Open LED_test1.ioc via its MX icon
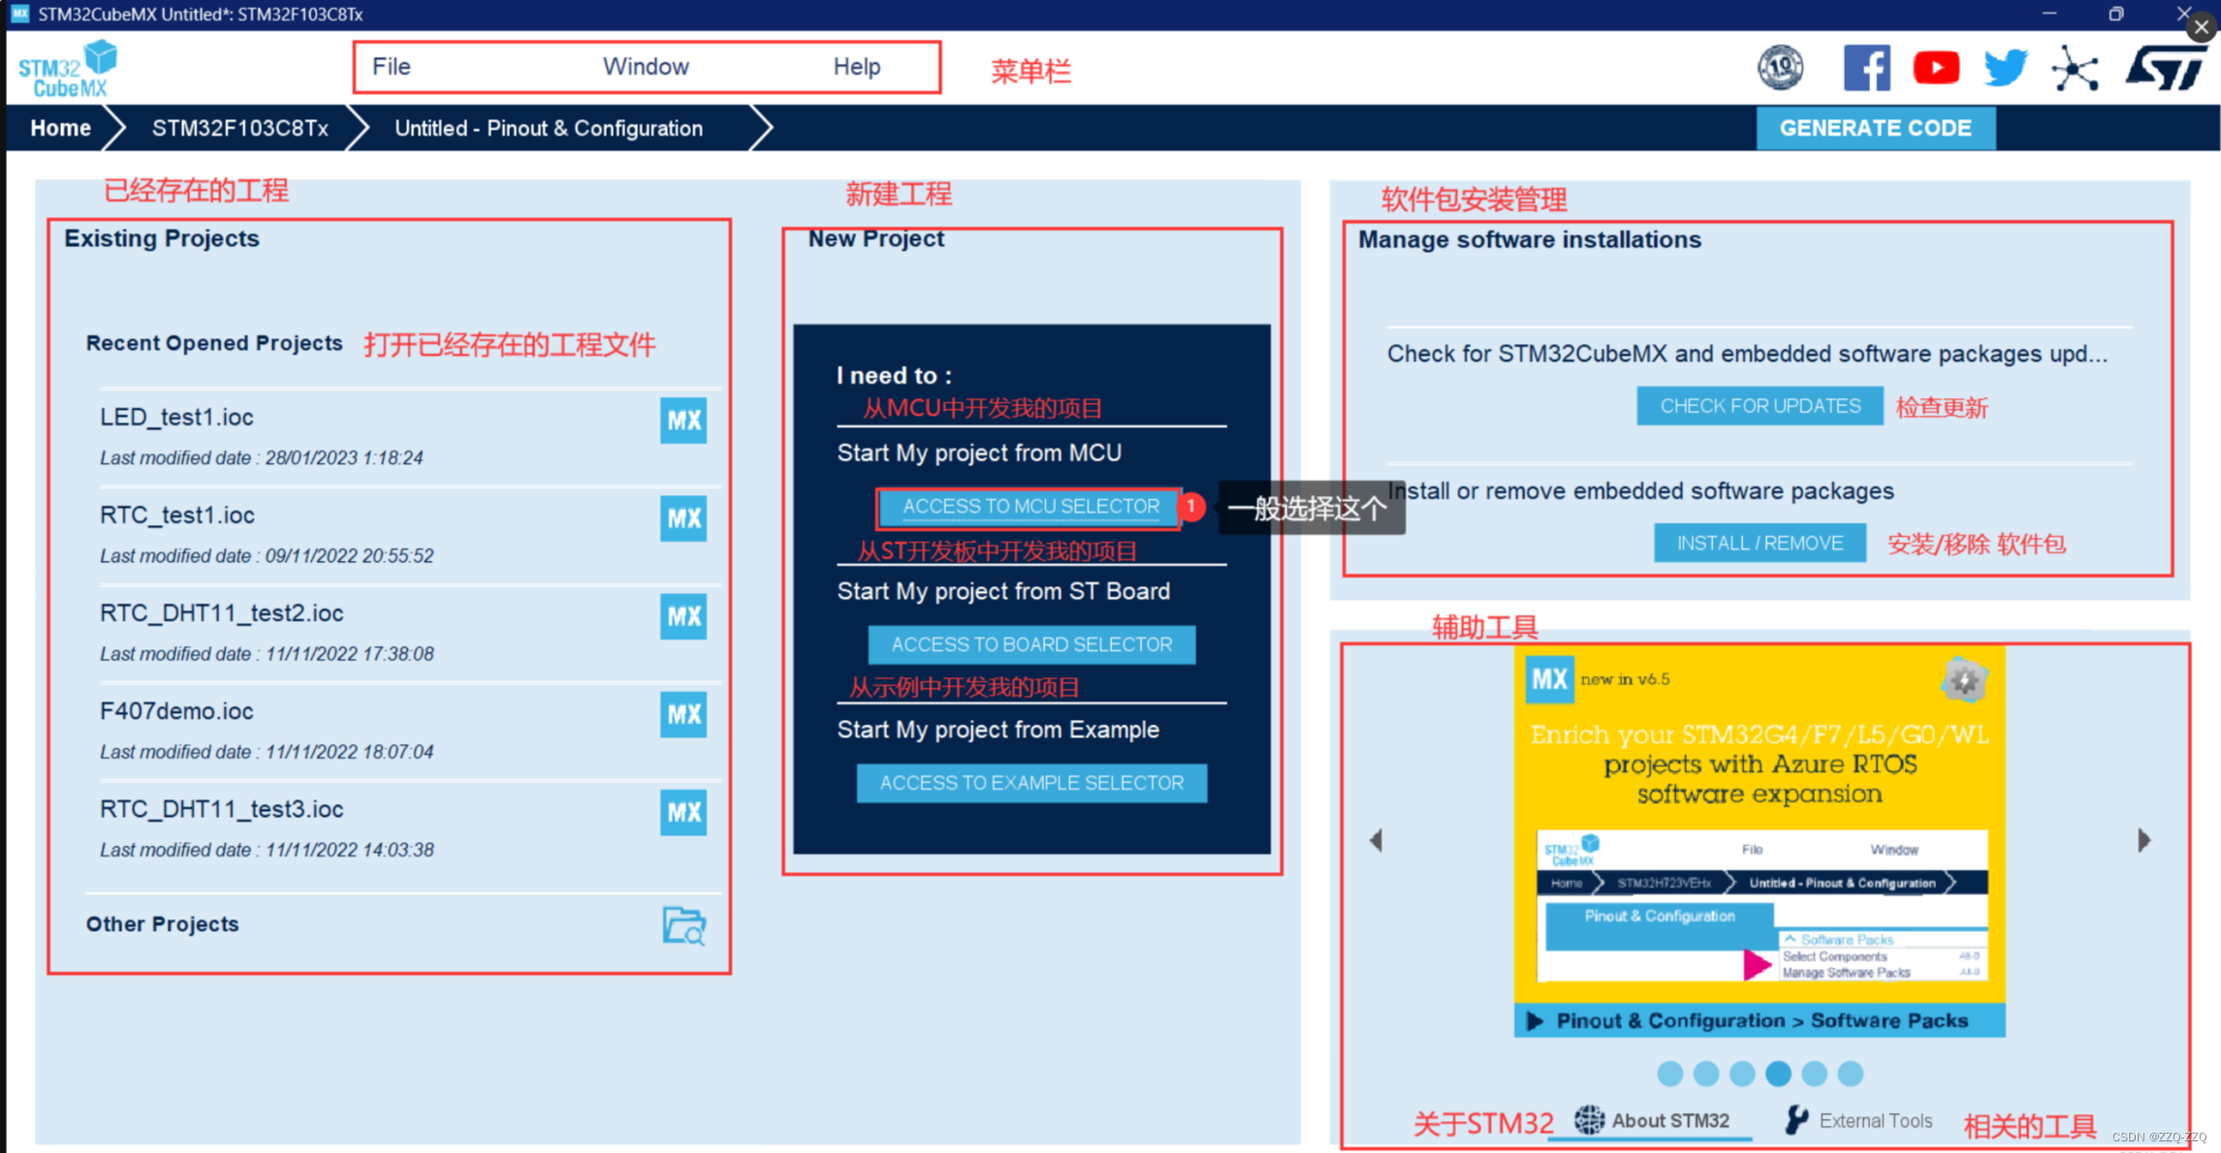 683,421
